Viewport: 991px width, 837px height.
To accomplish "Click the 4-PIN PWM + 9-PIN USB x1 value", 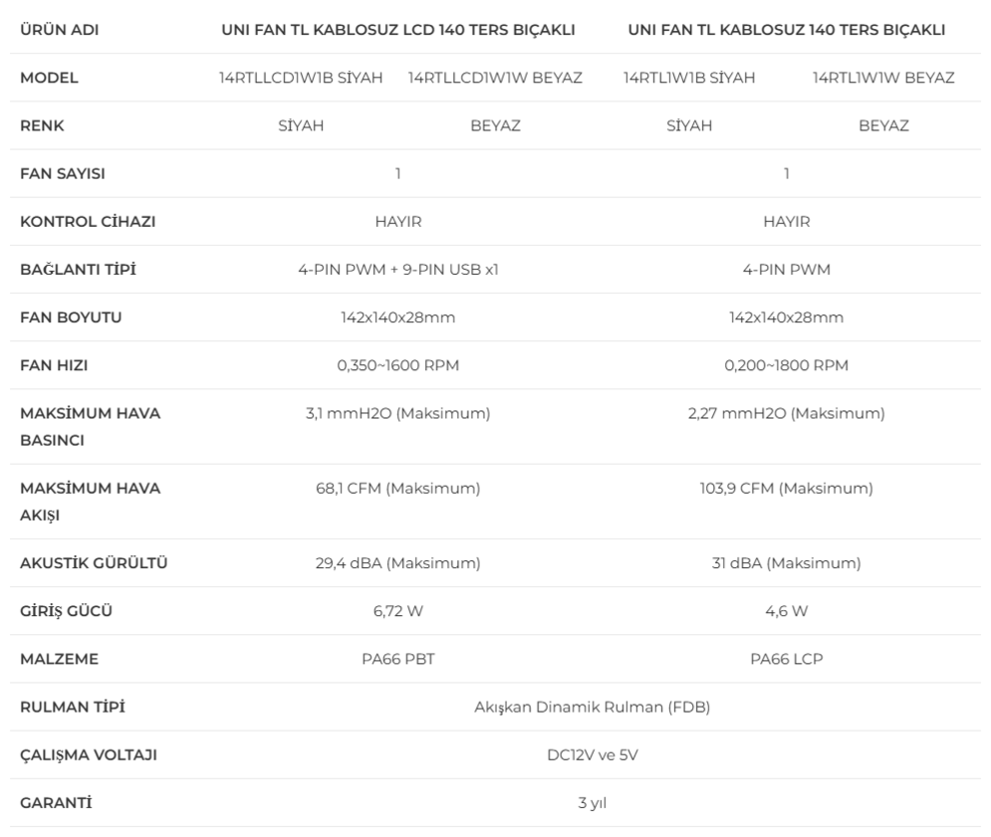I will click(x=398, y=270).
